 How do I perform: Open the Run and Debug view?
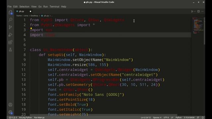(10, 35)
